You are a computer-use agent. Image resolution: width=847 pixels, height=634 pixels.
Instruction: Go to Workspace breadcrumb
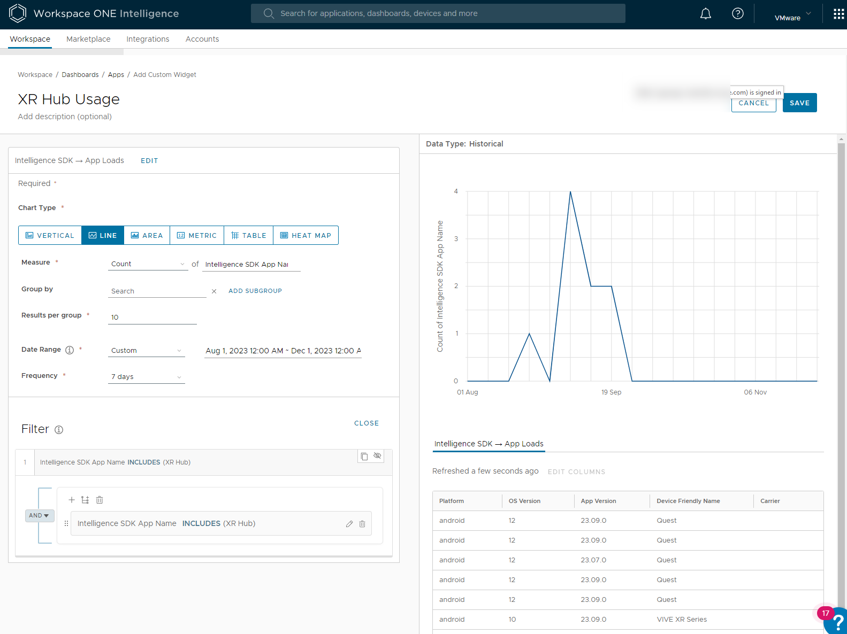(35, 75)
